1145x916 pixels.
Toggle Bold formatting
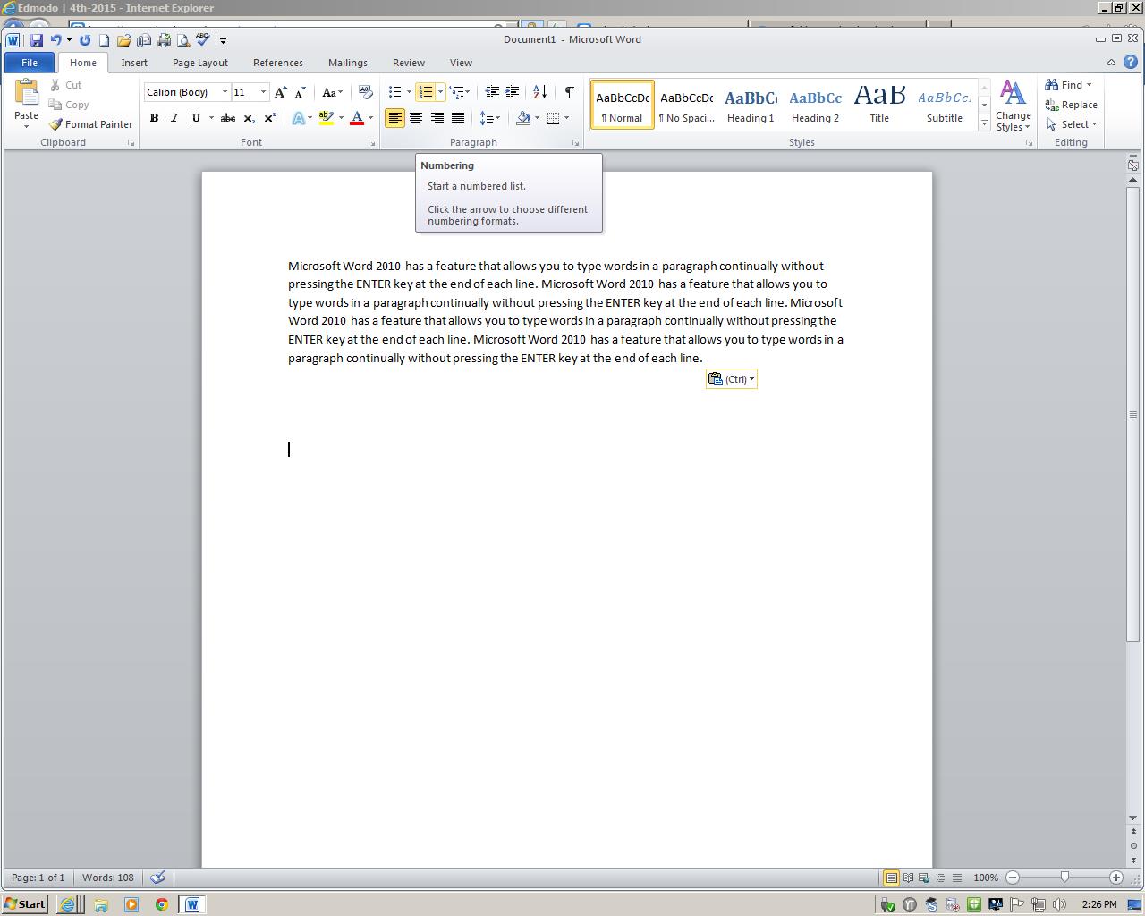coord(154,118)
